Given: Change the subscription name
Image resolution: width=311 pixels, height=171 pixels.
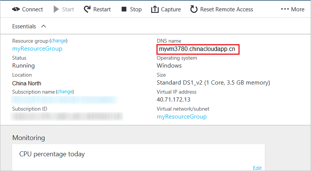Looking at the screenshot, I should [65, 91].
